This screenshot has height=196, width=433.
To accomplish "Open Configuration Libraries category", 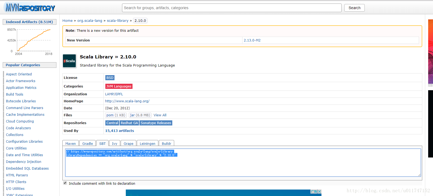I will (x=24, y=141).
